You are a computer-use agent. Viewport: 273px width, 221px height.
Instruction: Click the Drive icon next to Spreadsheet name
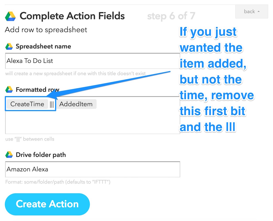[9, 46]
